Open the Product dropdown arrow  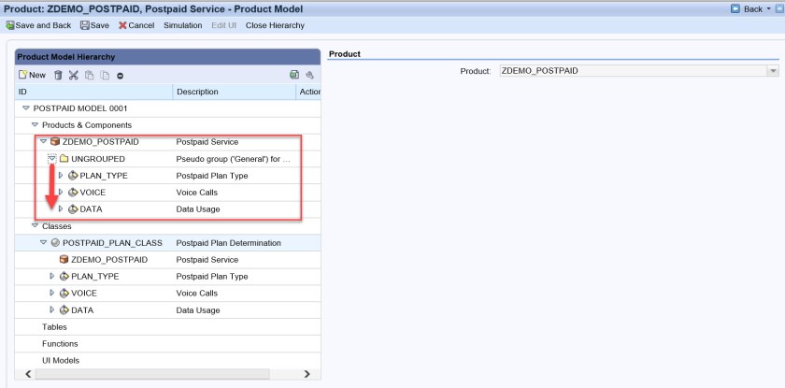point(774,71)
